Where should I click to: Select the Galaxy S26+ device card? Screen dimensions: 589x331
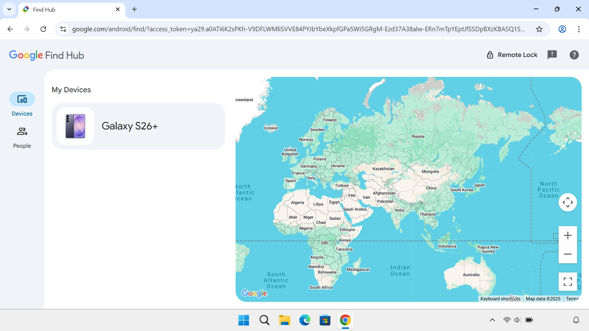[138, 126]
